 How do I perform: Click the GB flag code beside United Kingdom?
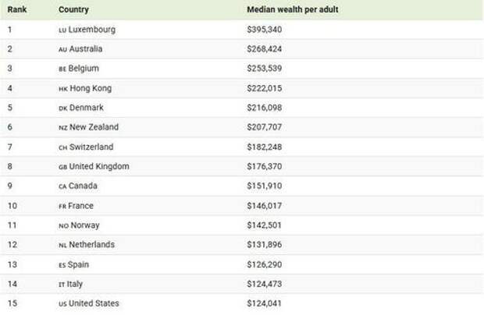click(62, 167)
